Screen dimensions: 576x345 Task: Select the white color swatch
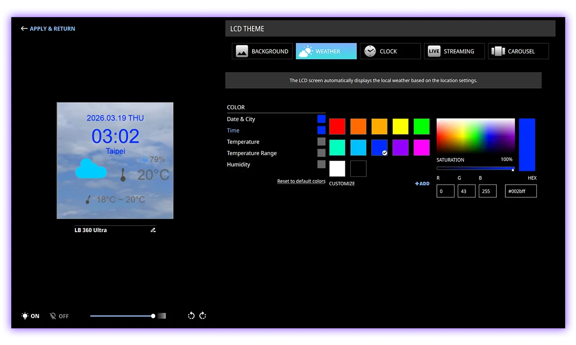pos(337,169)
